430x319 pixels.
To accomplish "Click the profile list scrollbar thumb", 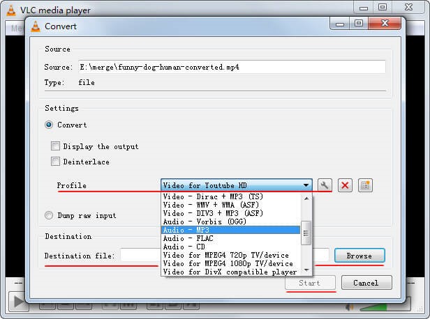I will point(306,233).
